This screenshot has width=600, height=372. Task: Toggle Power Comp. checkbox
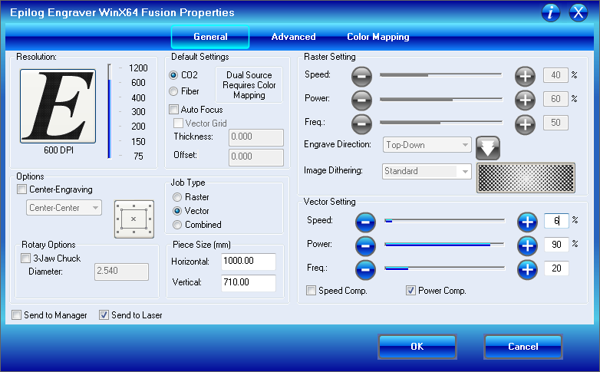410,291
